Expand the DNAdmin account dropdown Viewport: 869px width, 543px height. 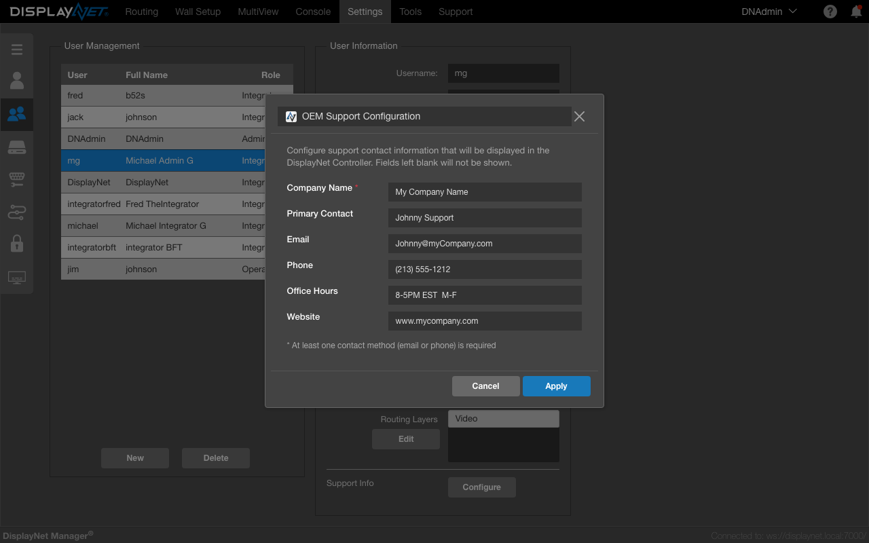click(769, 12)
